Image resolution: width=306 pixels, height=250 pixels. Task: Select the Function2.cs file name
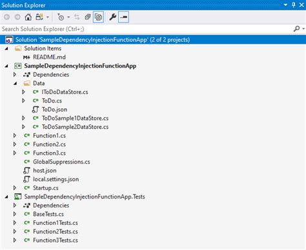point(49,144)
